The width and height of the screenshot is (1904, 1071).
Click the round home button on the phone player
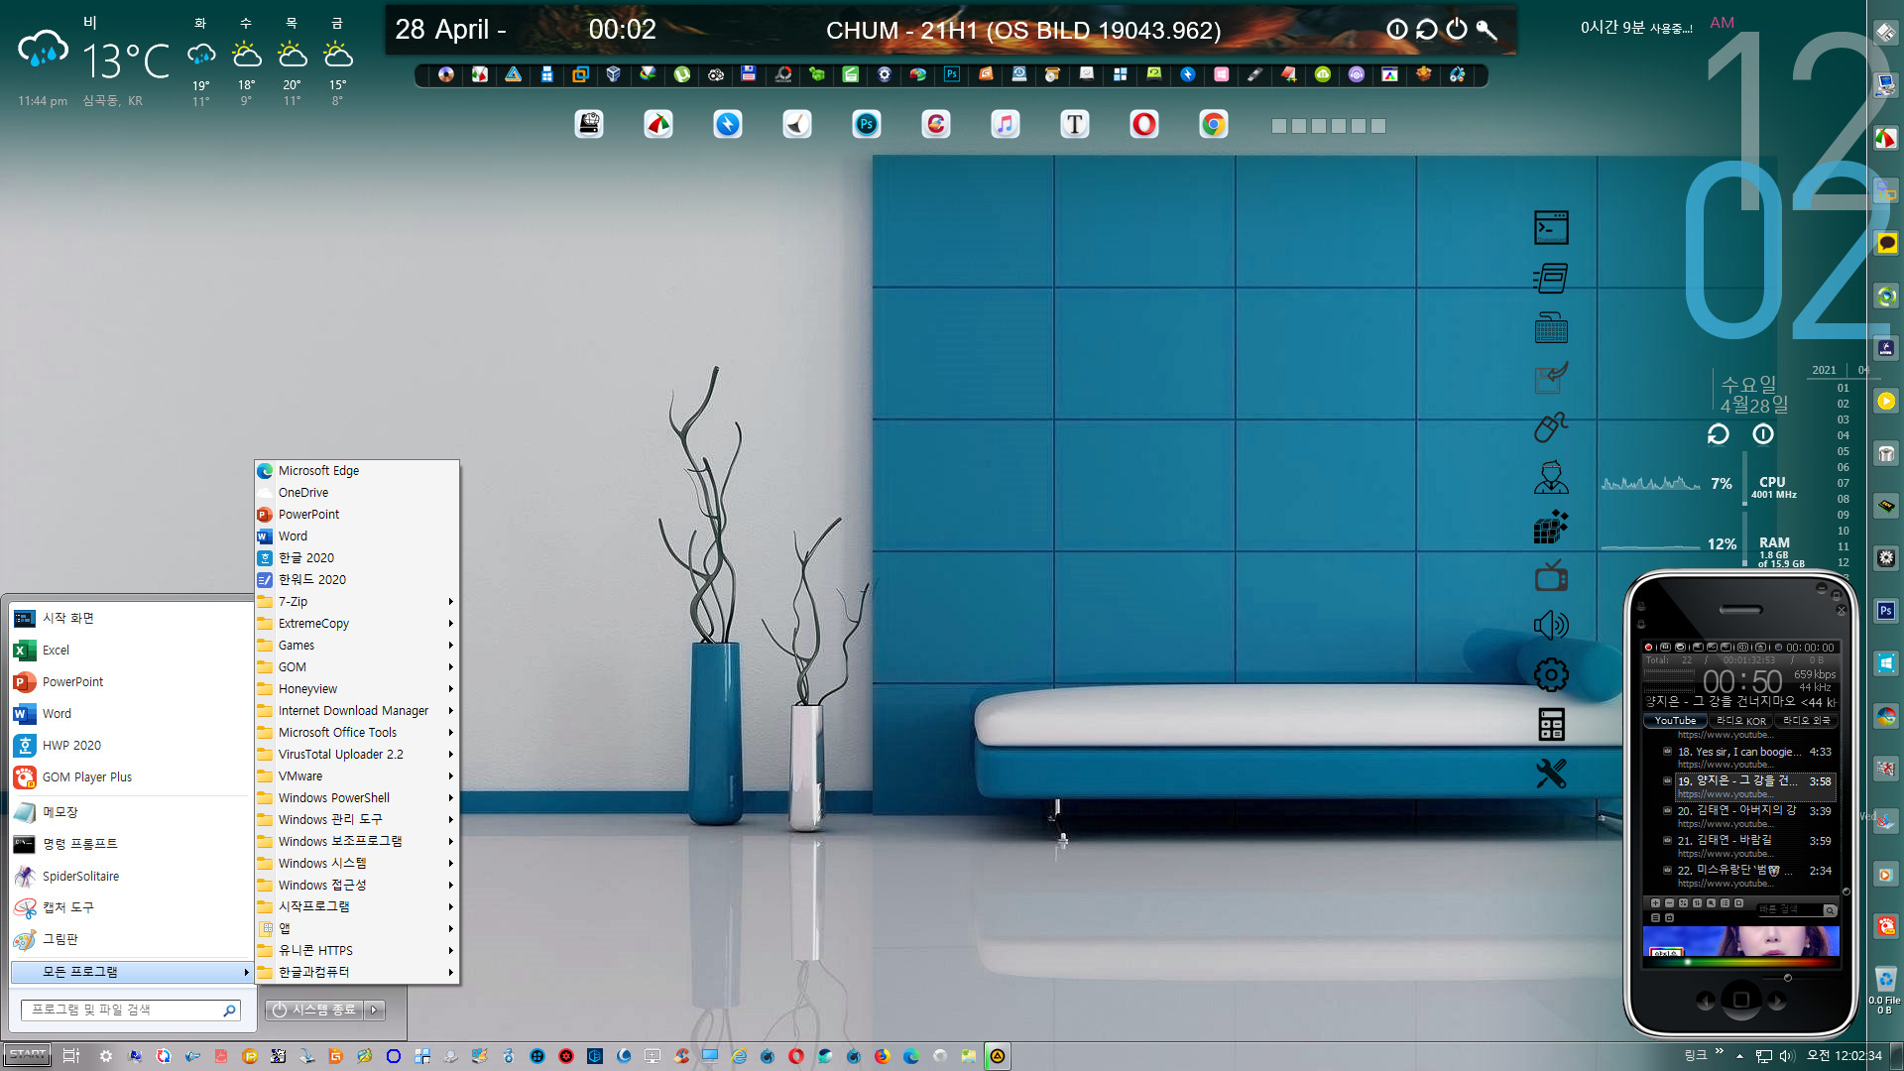[1741, 1000]
